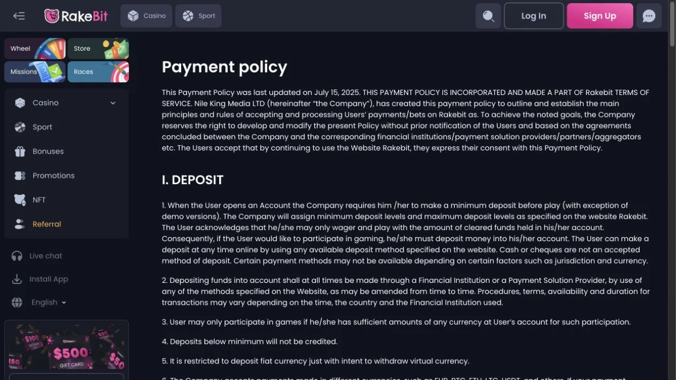Viewport: 676px width, 380px height.
Task: Click the Live chat headset icon
Action: tap(17, 256)
